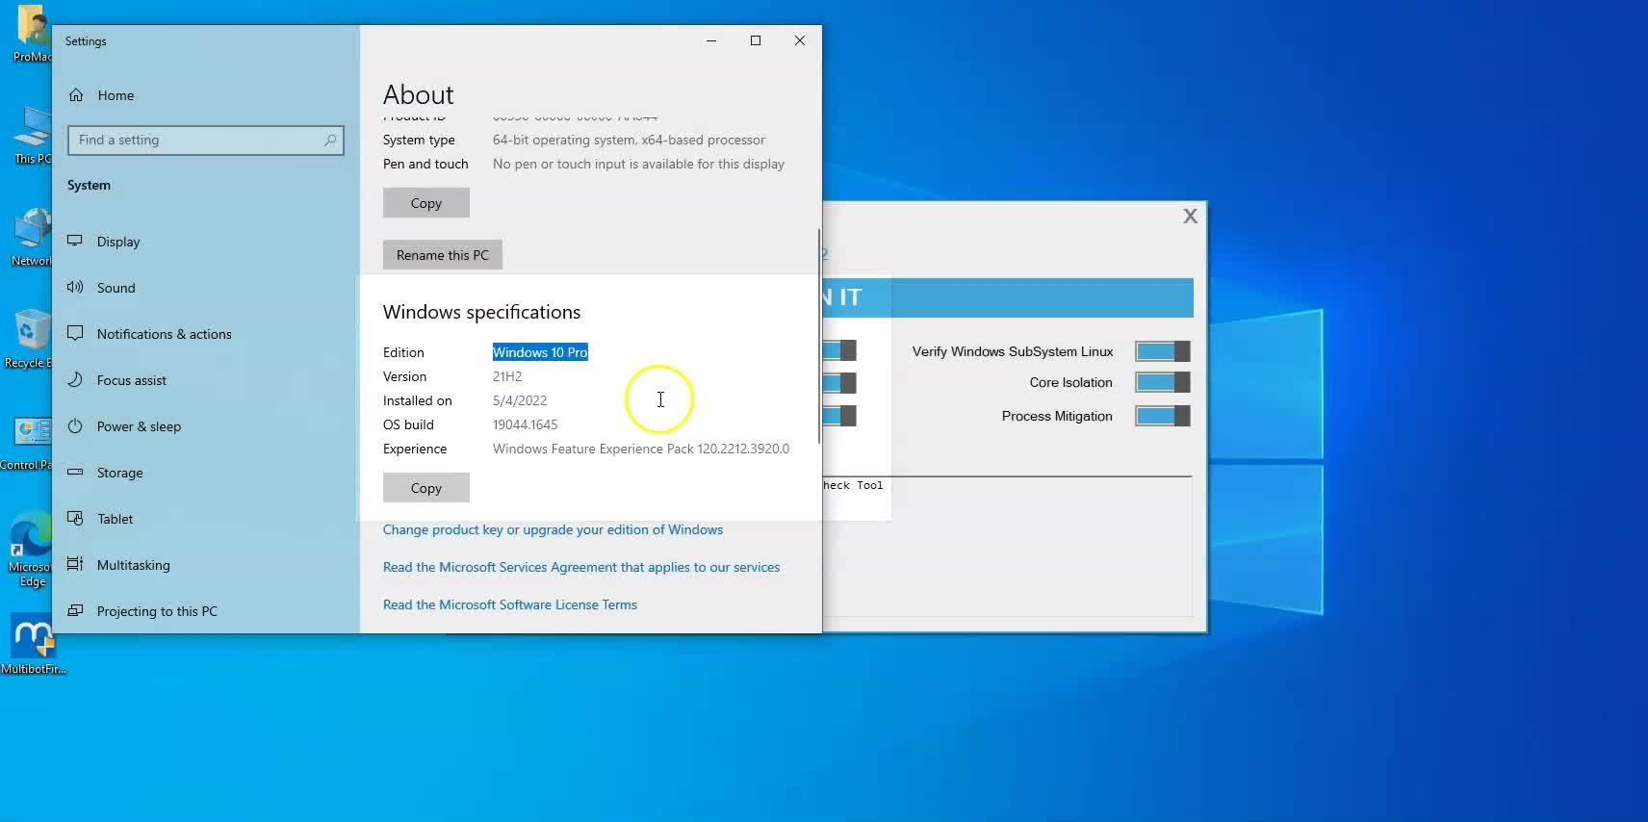Open the Power & sleep icon

(x=75, y=425)
